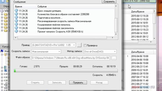Click the disc icon at image tree root

pyautogui.click(x=2, y=11)
